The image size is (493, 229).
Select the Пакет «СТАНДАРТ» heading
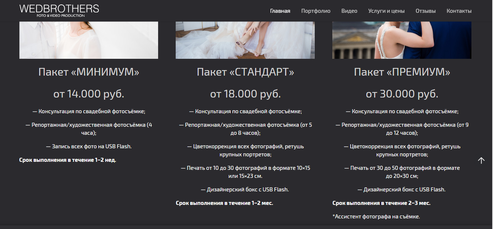(245, 72)
